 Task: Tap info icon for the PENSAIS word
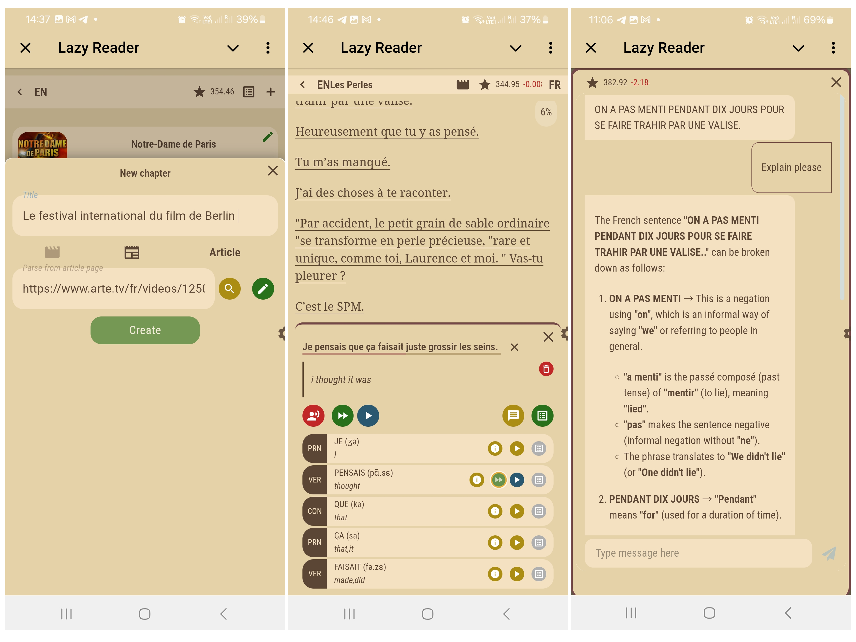(476, 480)
